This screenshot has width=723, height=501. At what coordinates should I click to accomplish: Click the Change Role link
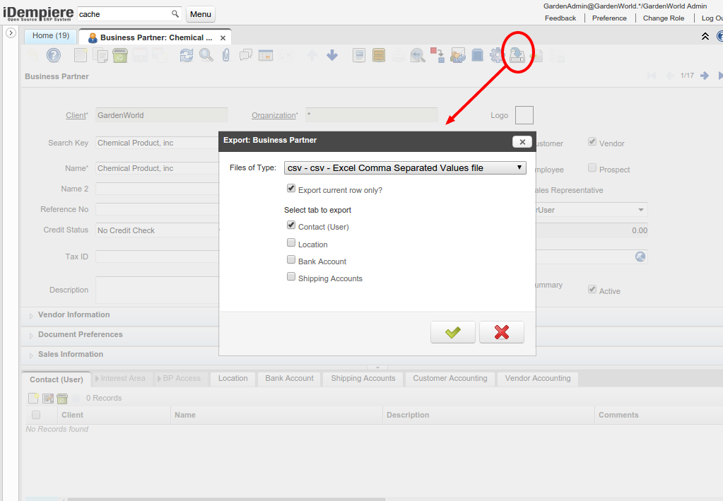(x=663, y=18)
